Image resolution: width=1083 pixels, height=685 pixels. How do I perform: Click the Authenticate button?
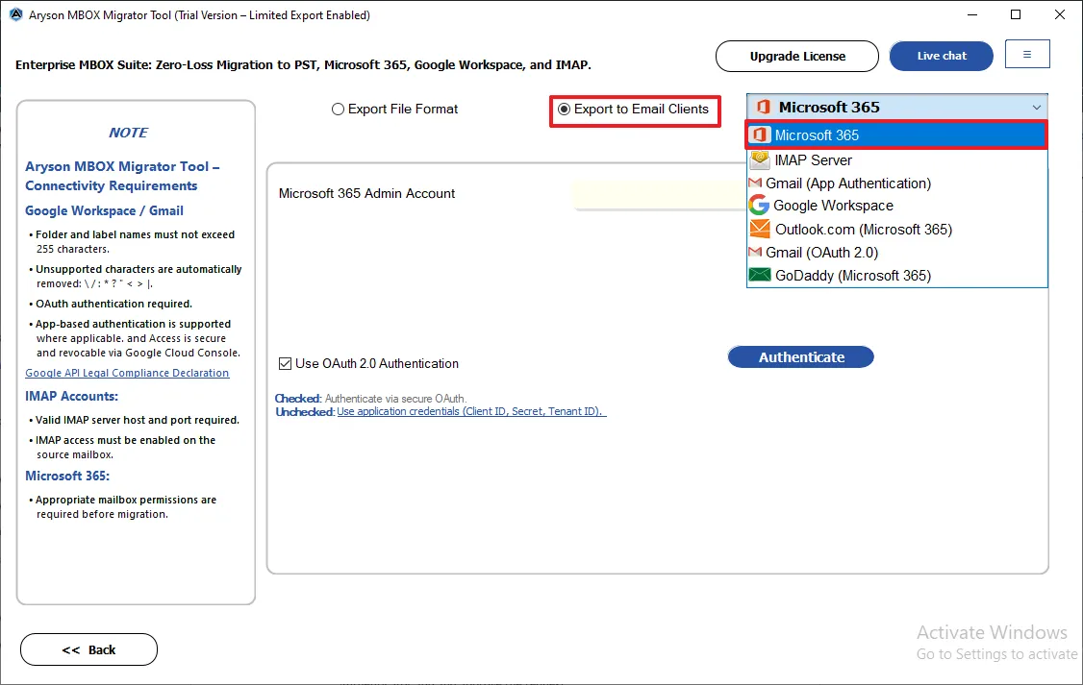point(801,357)
